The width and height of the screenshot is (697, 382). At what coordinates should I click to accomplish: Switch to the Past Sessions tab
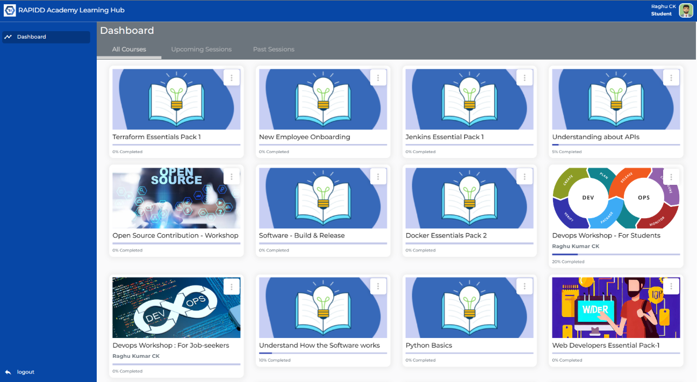274,49
